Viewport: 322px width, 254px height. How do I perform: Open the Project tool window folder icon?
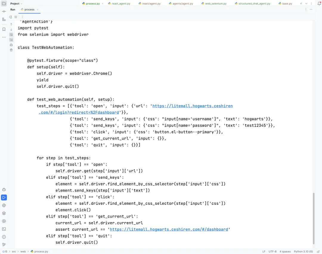4,4
